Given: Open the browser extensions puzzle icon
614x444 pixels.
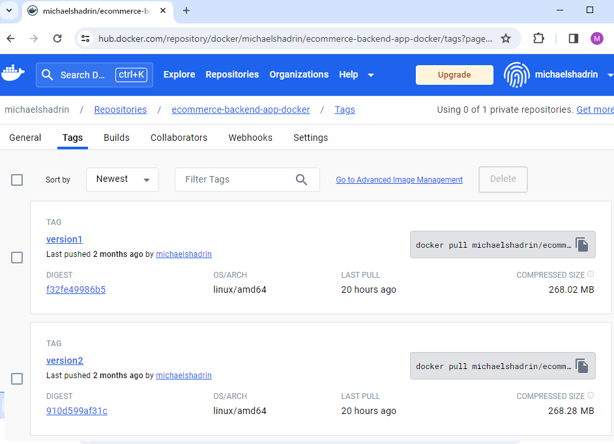Looking at the screenshot, I should [x=539, y=38].
